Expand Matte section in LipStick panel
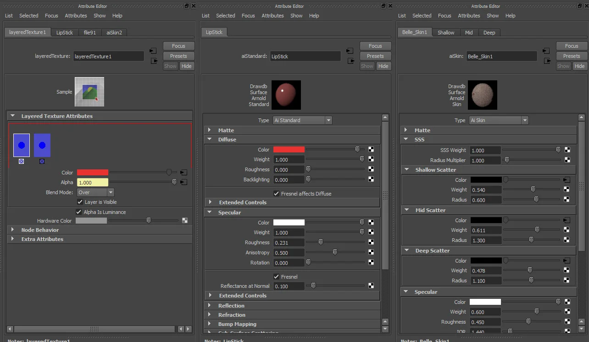589x342 pixels. (209, 130)
